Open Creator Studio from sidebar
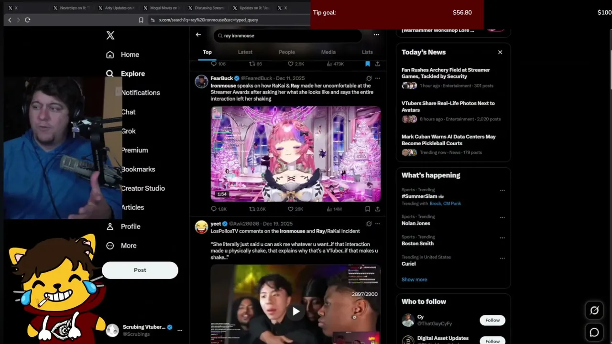612x344 pixels. (x=143, y=188)
